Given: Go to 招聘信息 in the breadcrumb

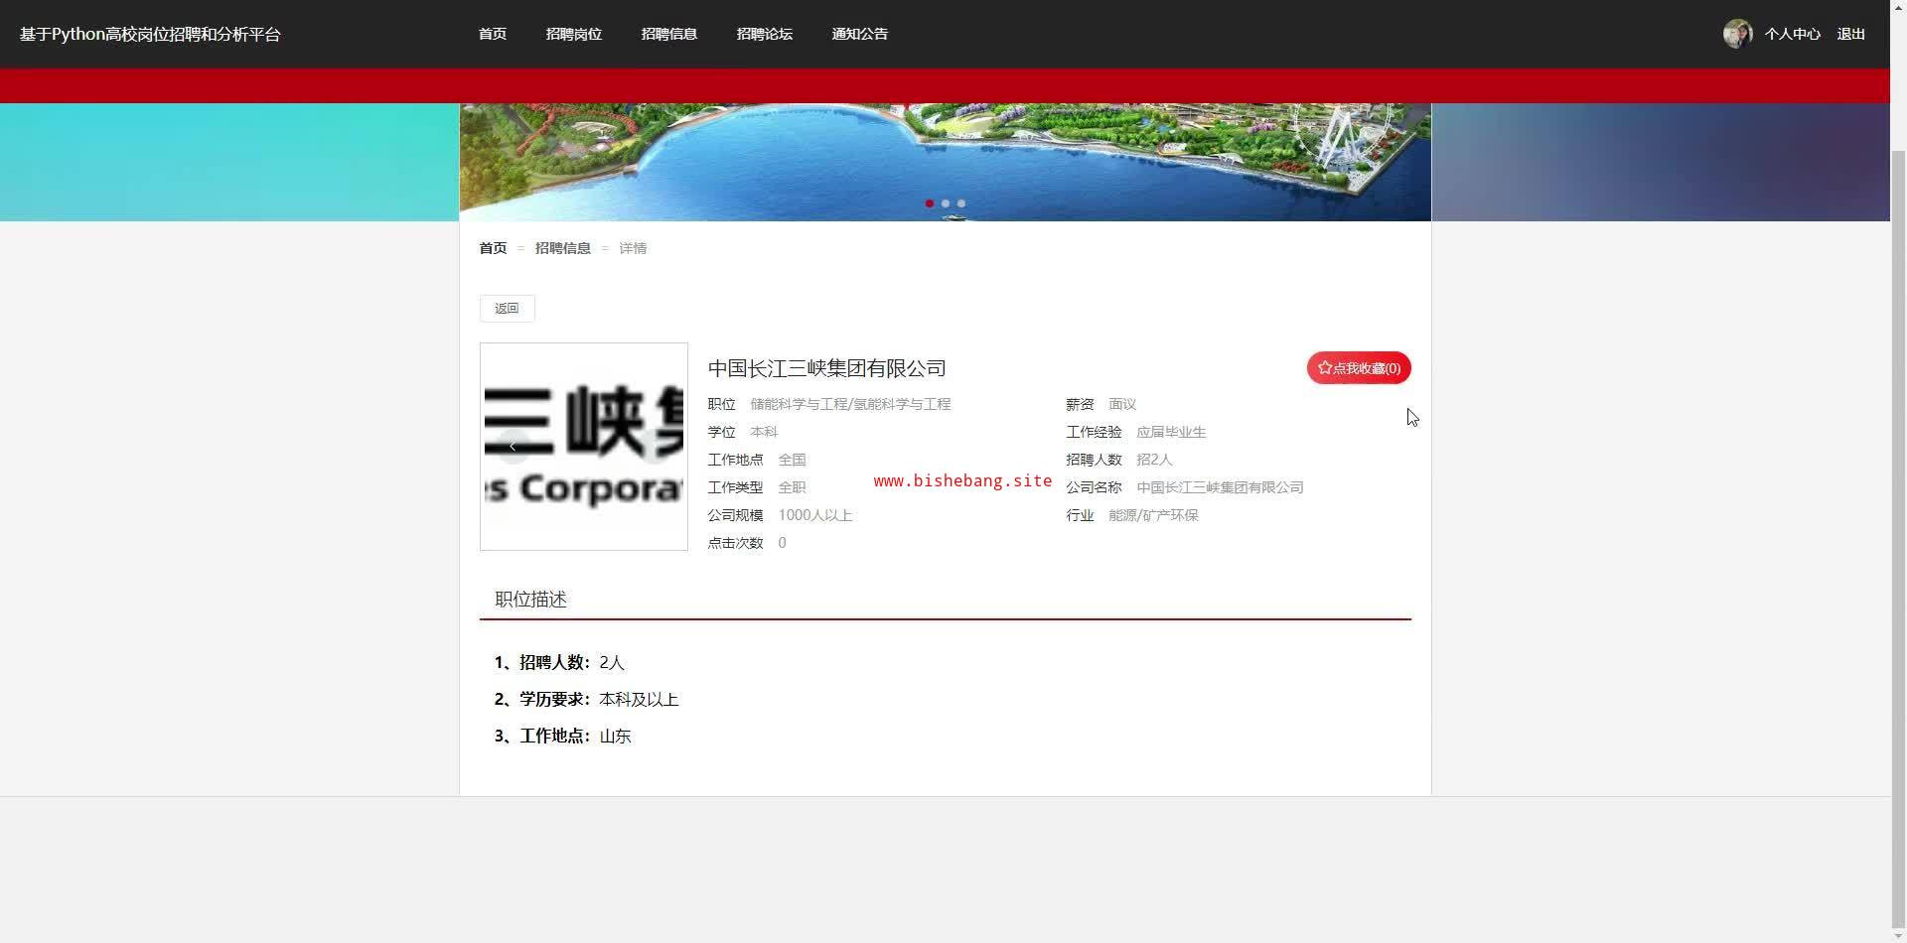Looking at the screenshot, I should (563, 248).
